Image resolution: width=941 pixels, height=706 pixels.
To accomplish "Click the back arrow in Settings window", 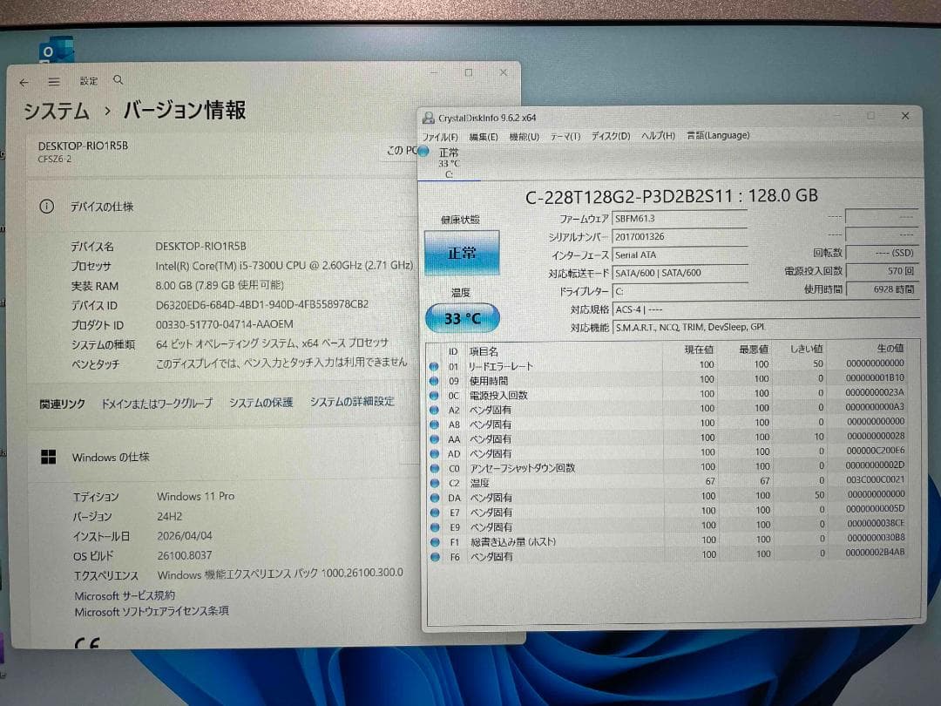I will (x=24, y=82).
